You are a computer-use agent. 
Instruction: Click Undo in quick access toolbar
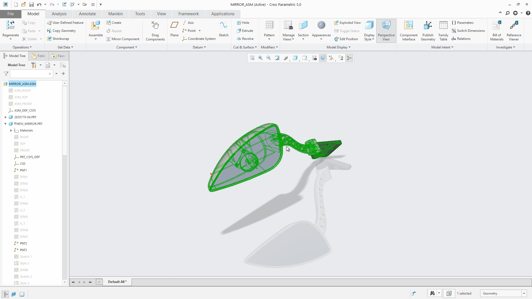click(39, 4)
